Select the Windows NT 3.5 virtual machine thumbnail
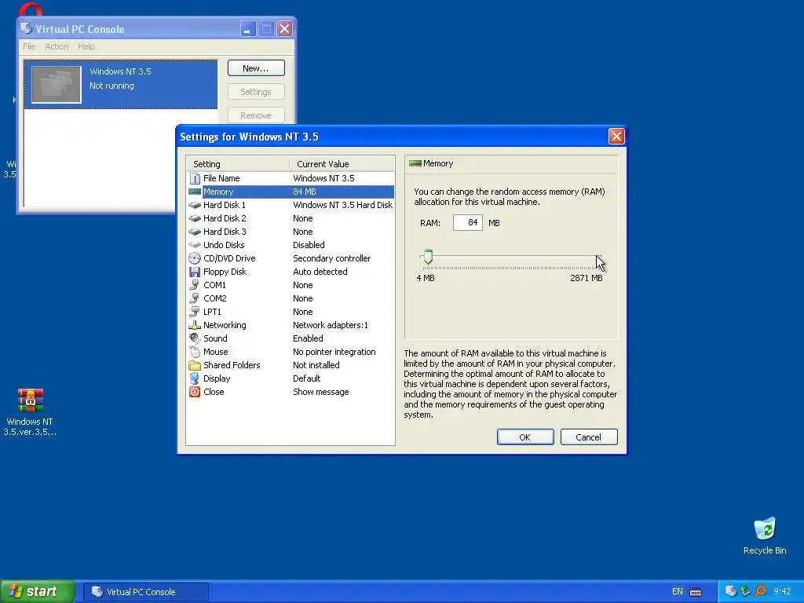The image size is (804, 603). (x=56, y=84)
